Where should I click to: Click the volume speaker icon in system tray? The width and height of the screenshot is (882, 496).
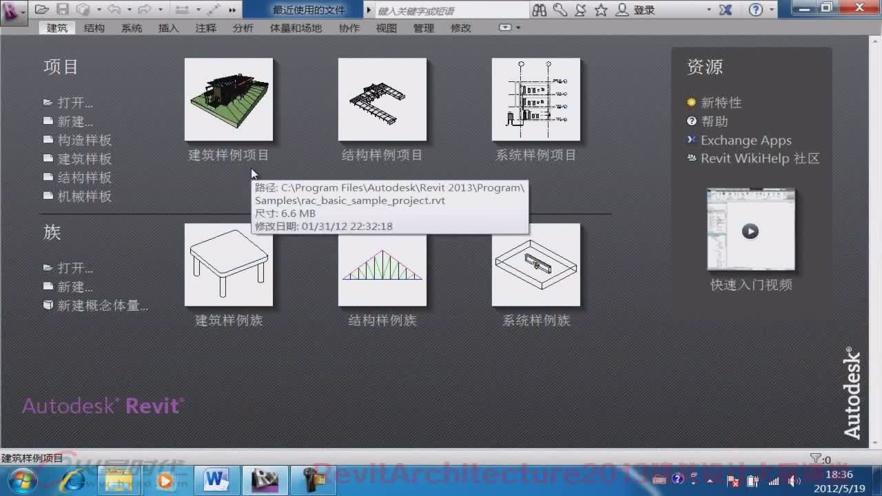[794, 480]
